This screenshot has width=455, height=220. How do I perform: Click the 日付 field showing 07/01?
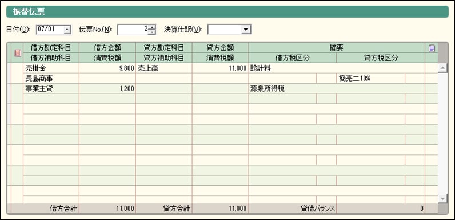tap(50, 29)
